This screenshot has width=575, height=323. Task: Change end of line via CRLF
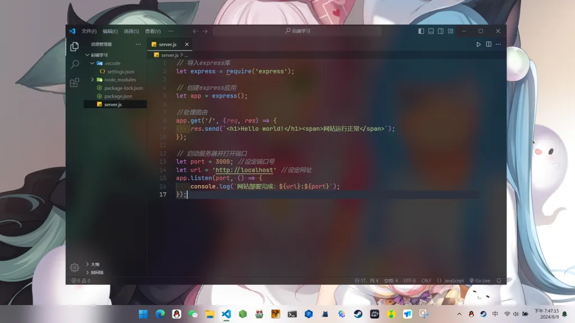tap(426, 281)
